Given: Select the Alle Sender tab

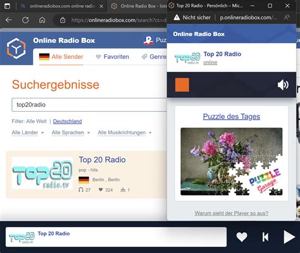Looking at the screenshot, I should [x=61, y=57].
